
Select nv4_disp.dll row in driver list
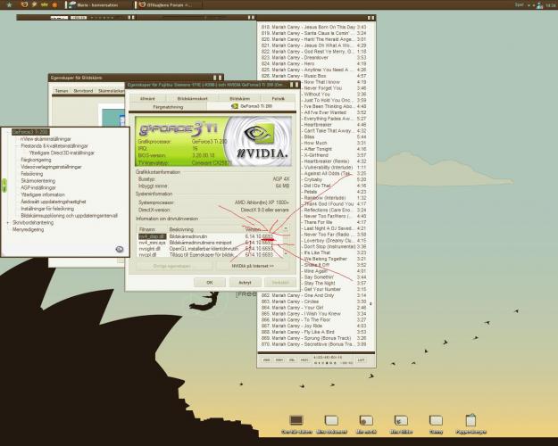(210, 236)
